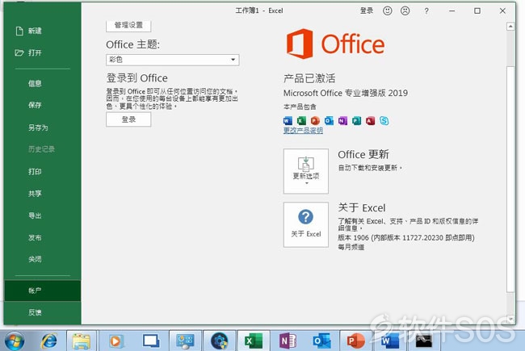Open the command prompt taskbar icon
This screenshot has width=525, height=351.
coord(424,341)
